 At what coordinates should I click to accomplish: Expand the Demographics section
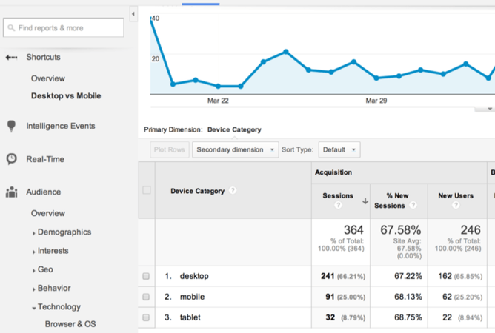coord(64,232)
